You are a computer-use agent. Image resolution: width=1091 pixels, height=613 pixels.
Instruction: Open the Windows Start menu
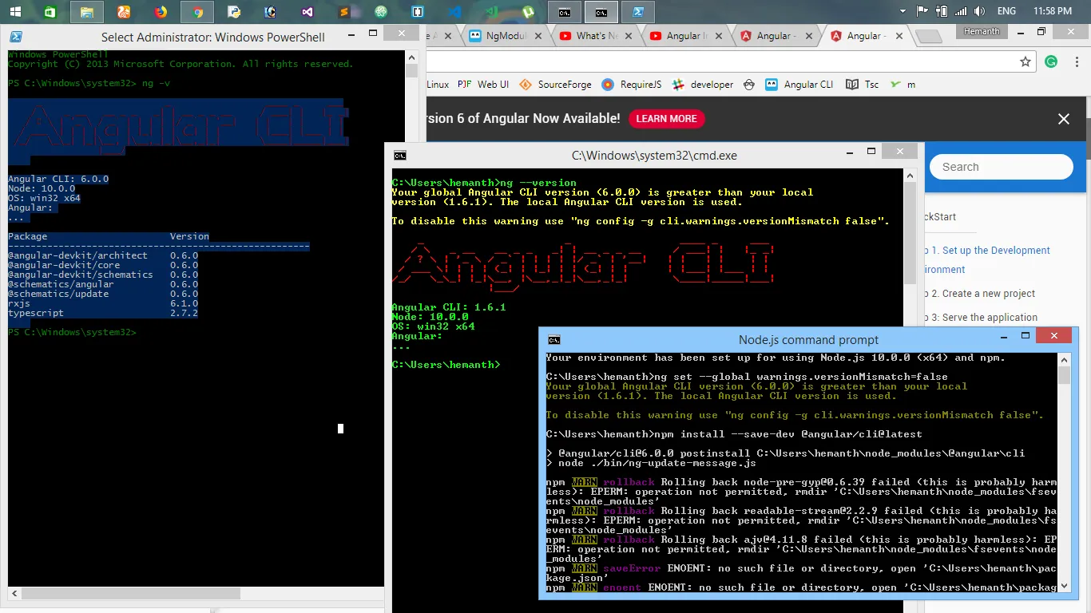pos(14,12)
